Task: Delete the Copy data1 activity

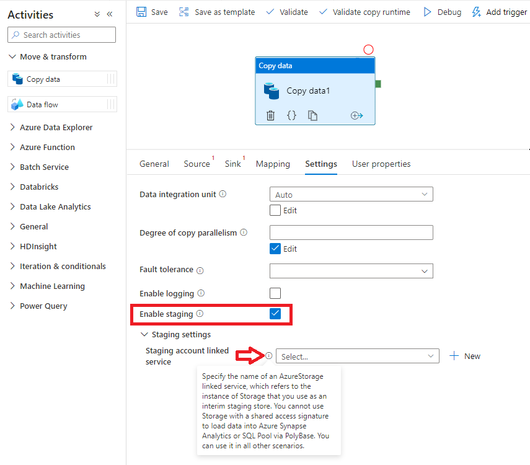Action: click(272, 115)
